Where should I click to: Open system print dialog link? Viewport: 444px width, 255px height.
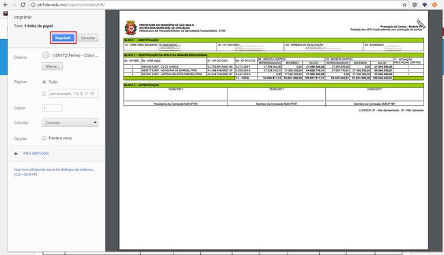55,172
